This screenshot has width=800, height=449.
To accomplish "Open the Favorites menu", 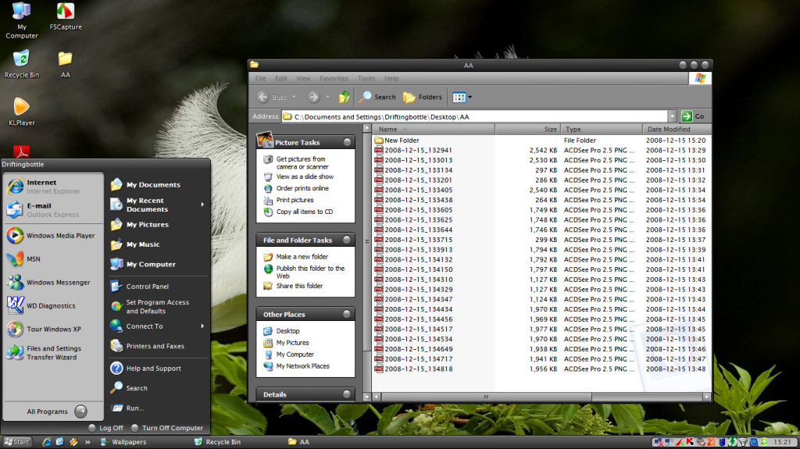I will coord(334,78).
